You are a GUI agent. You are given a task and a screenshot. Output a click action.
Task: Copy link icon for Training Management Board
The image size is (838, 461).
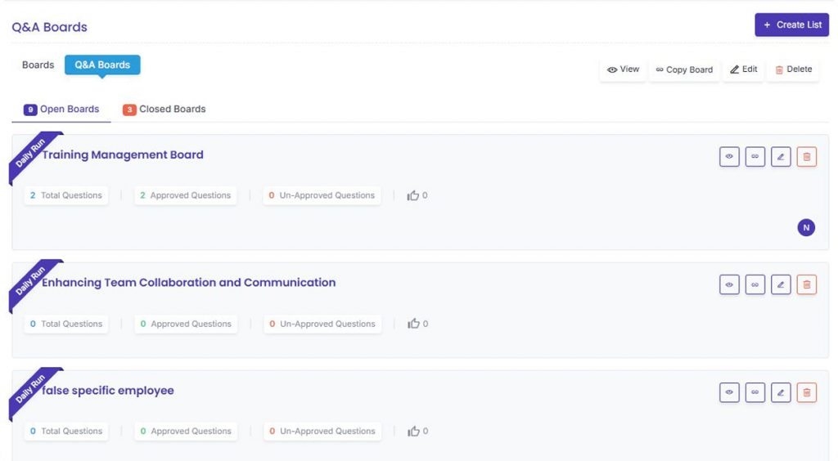pos(755,157)
